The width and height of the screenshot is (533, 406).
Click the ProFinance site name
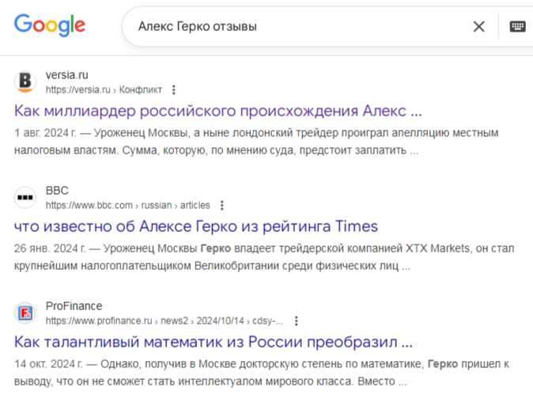(x=74, y=306)
